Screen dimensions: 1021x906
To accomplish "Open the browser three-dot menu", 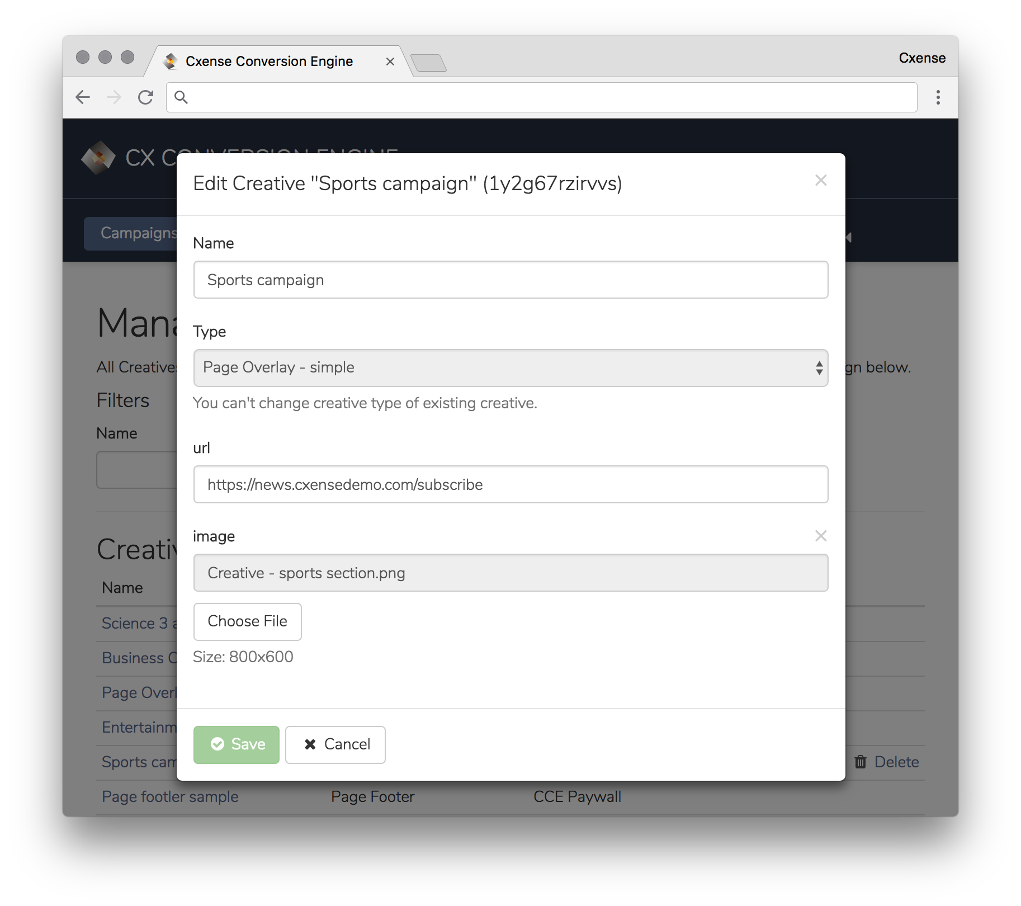I will pos(938,97).
